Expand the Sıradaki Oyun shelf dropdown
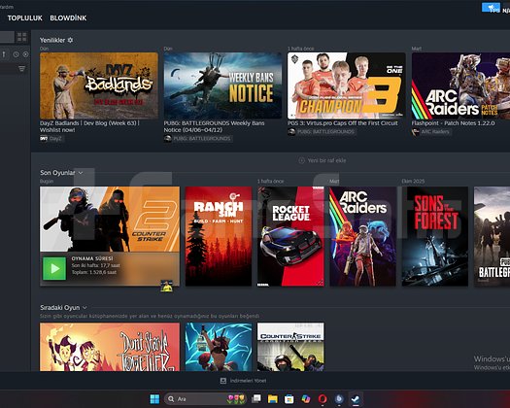This screenshot has height=408, width=510. [85, 308]
